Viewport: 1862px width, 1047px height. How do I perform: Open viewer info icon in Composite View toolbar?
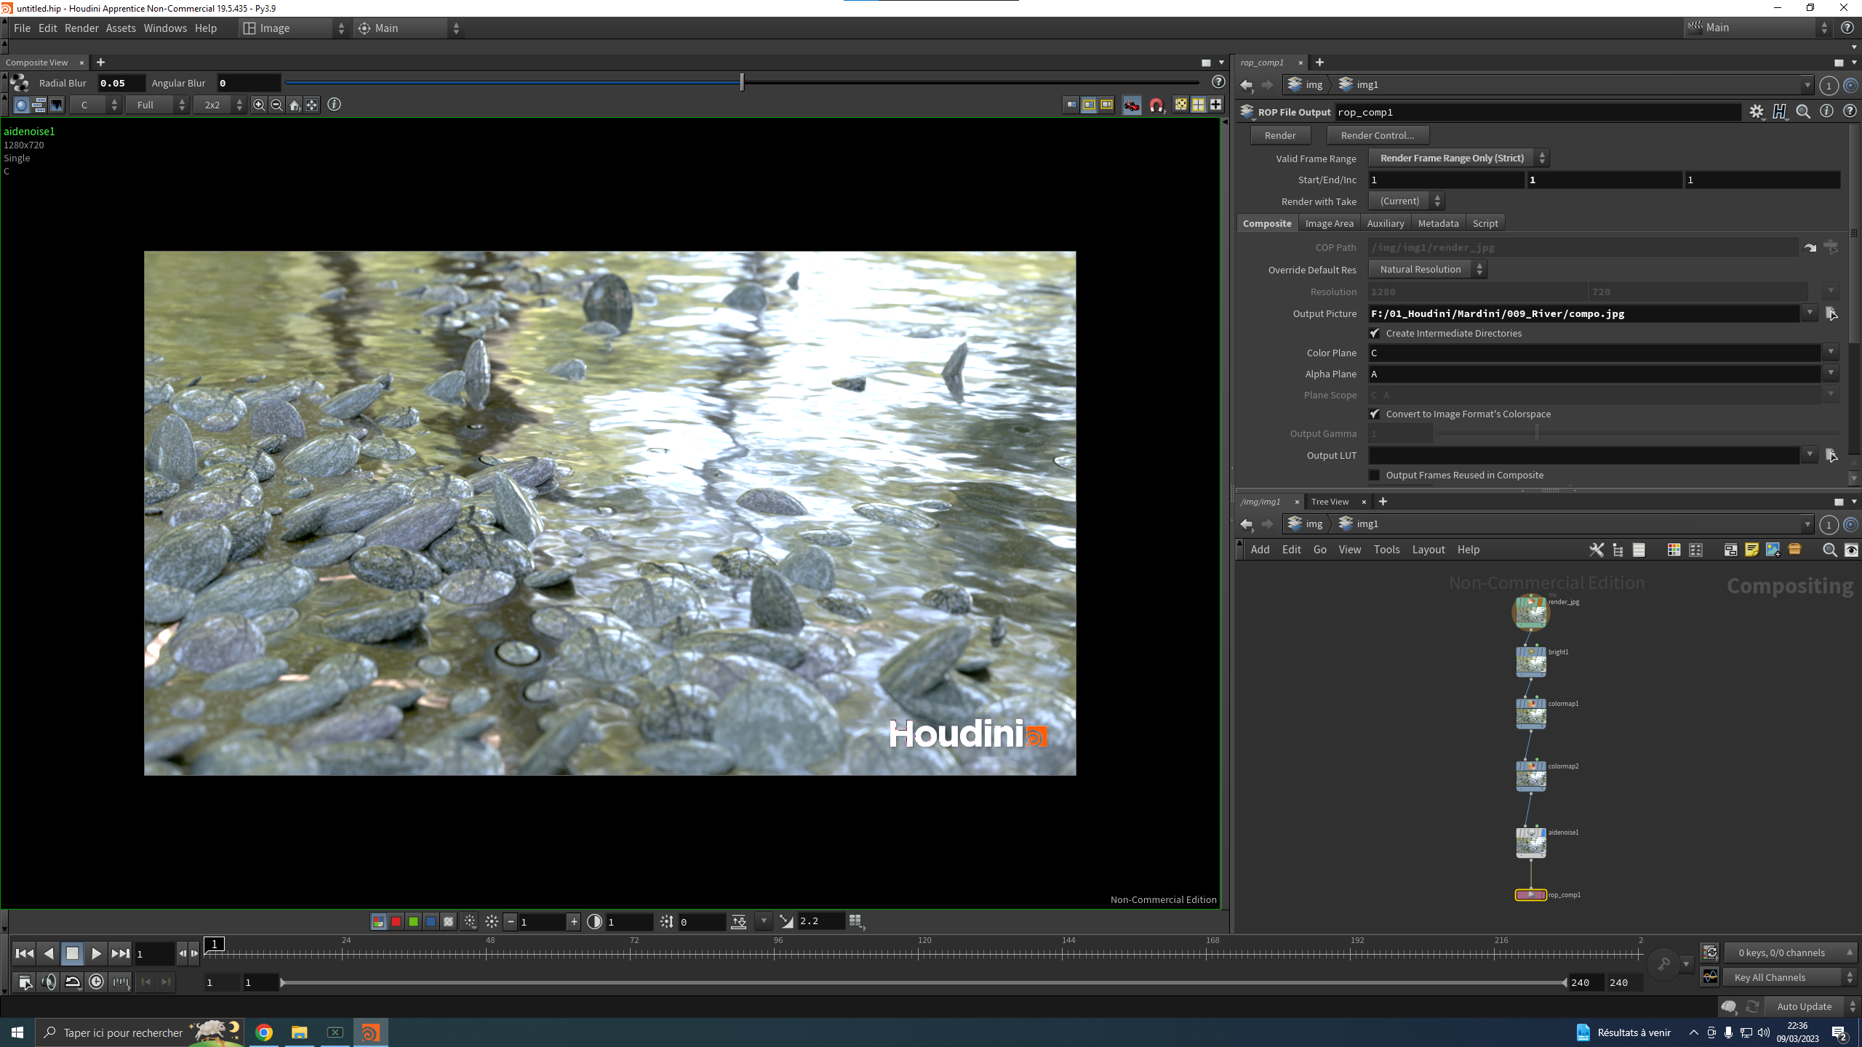click(334, 105)
